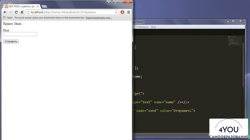250x140 pixels.
Task: Click the editor minimap preview
Action: coord(235,41)
